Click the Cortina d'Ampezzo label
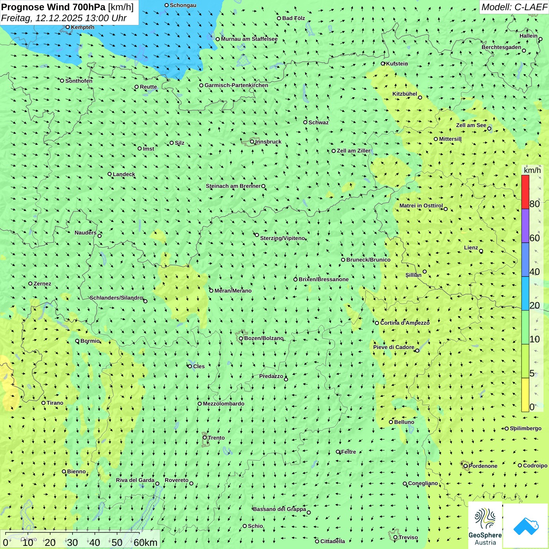Viewport: 549px width, 549px height. coord(405,323)
